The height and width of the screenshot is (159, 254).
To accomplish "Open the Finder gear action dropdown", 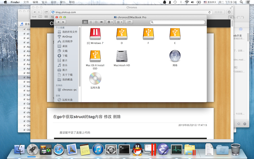I will 110,22.
